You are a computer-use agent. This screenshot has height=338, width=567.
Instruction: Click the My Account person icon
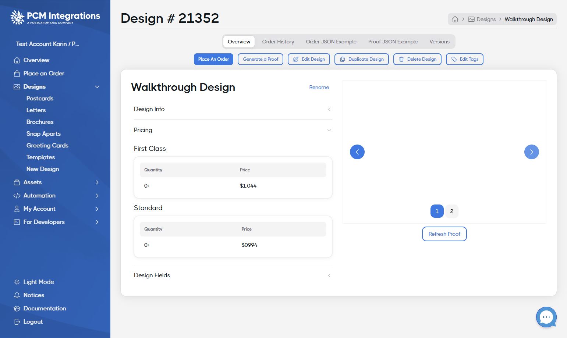(17, 209)
